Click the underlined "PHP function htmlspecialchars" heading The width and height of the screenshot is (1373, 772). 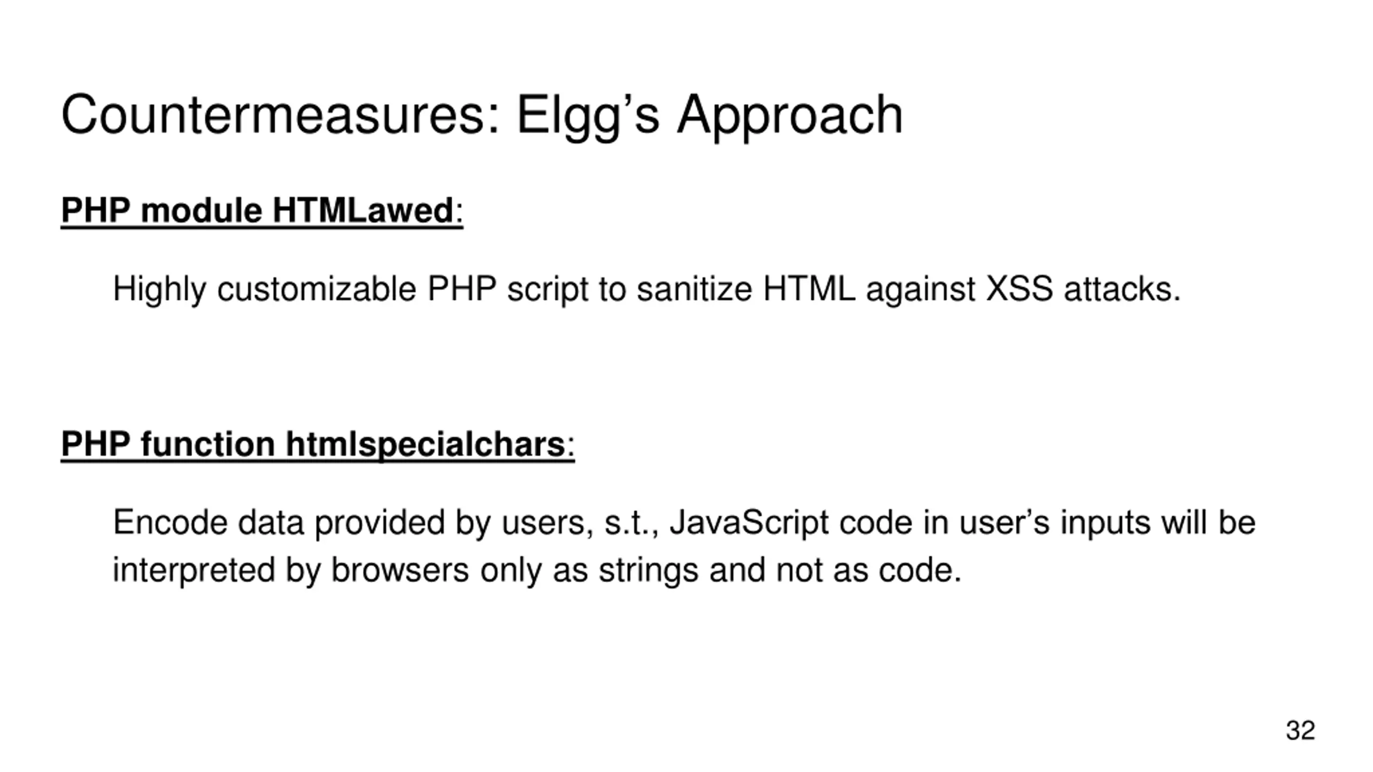(x=317, y=444)
